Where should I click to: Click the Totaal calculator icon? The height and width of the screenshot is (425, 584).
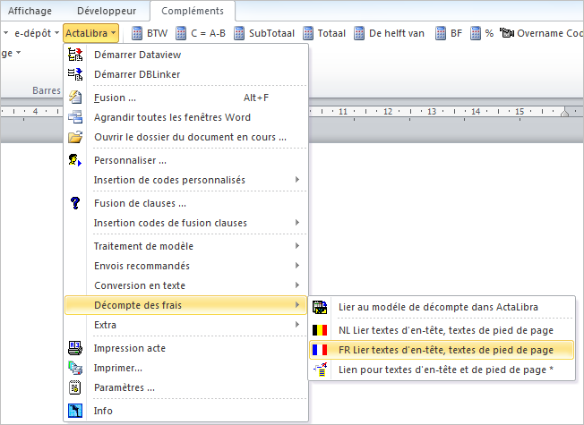coord(308,33)
